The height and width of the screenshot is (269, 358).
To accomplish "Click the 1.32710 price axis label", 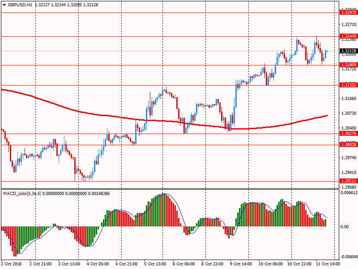I will point(349,25).
